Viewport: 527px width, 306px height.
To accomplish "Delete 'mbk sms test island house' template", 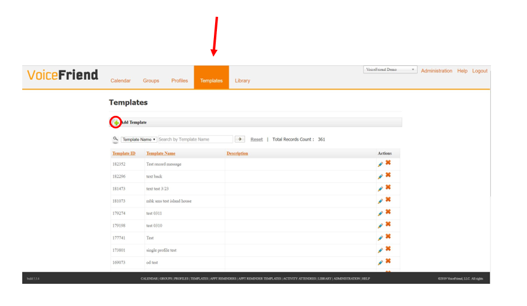I will (x=388, y=200).
